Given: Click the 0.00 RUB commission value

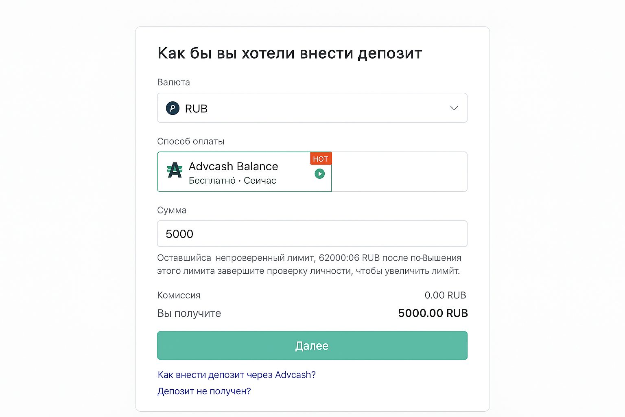Looking at the screenshot, I should point(445,295).
